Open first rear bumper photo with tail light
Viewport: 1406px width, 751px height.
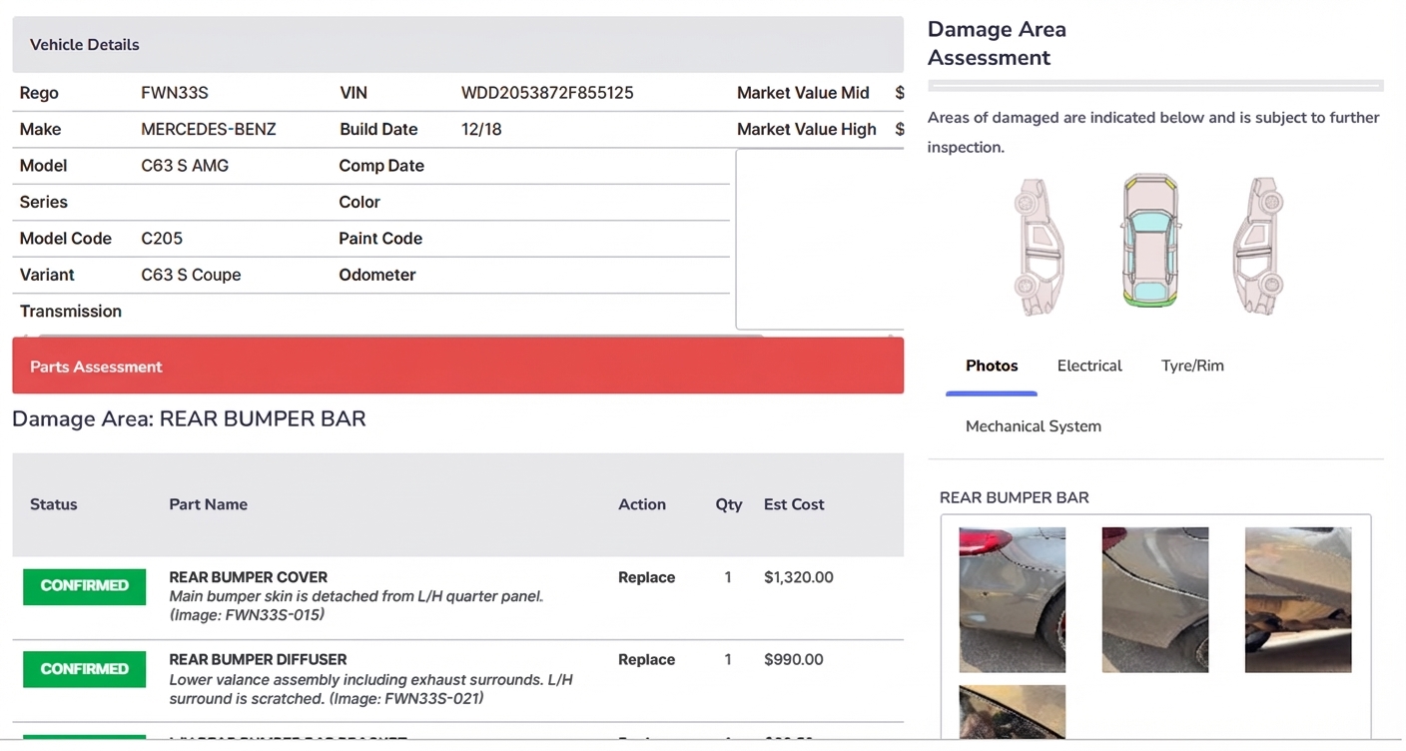[x=1012, y=599]
